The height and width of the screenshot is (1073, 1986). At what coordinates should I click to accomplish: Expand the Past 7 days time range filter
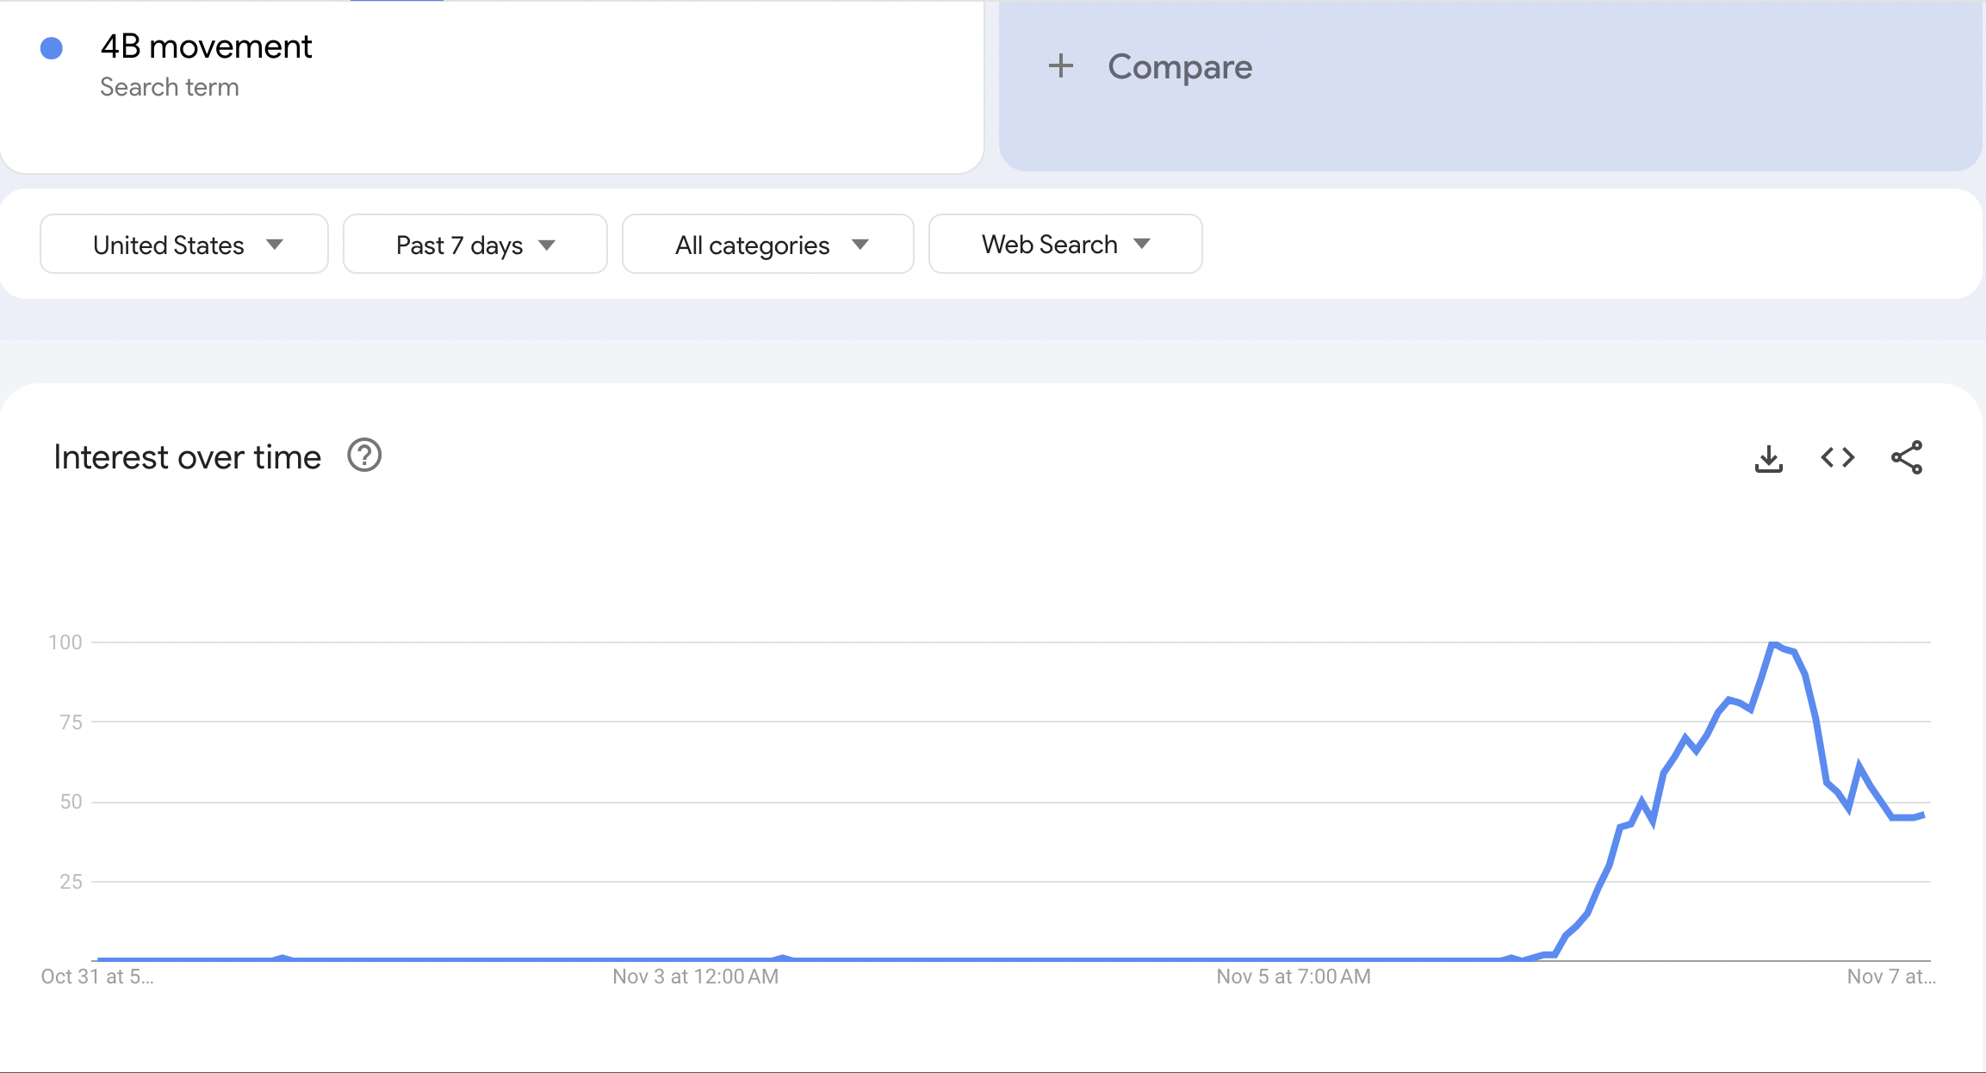click(473, 243)
